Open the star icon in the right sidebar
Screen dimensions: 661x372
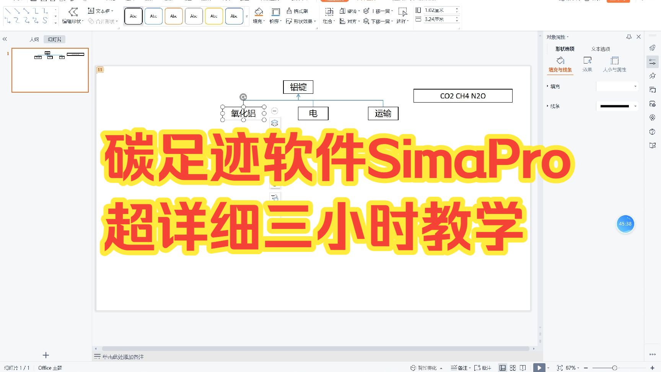pos(653,76)
